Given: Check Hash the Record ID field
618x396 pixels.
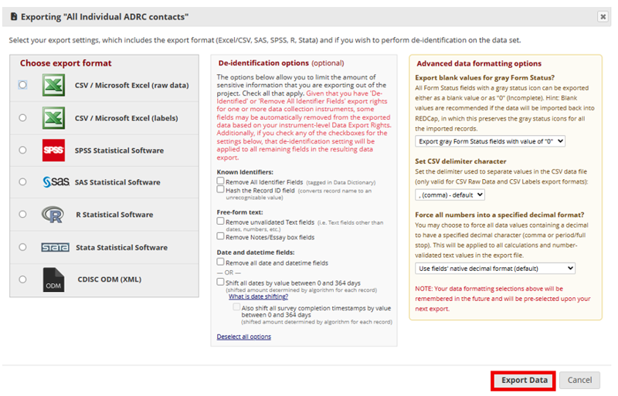Looking at the screenshot, I should [x=220, y=189].
